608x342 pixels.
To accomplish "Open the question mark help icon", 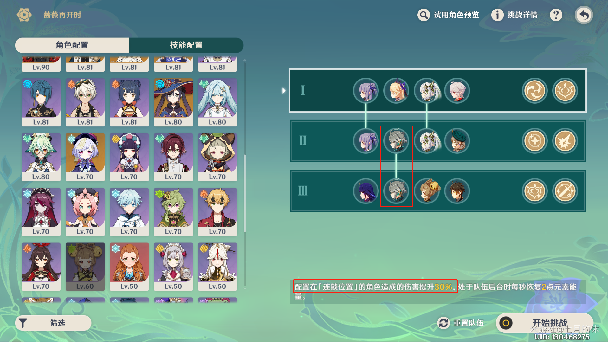I will point(556,15).
